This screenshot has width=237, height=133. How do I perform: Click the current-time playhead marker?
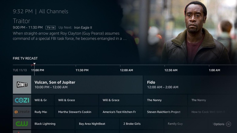pyautogui.click(x=34, y=64)
